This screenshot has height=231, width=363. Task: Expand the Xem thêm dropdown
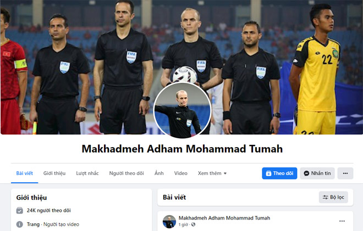212,173
